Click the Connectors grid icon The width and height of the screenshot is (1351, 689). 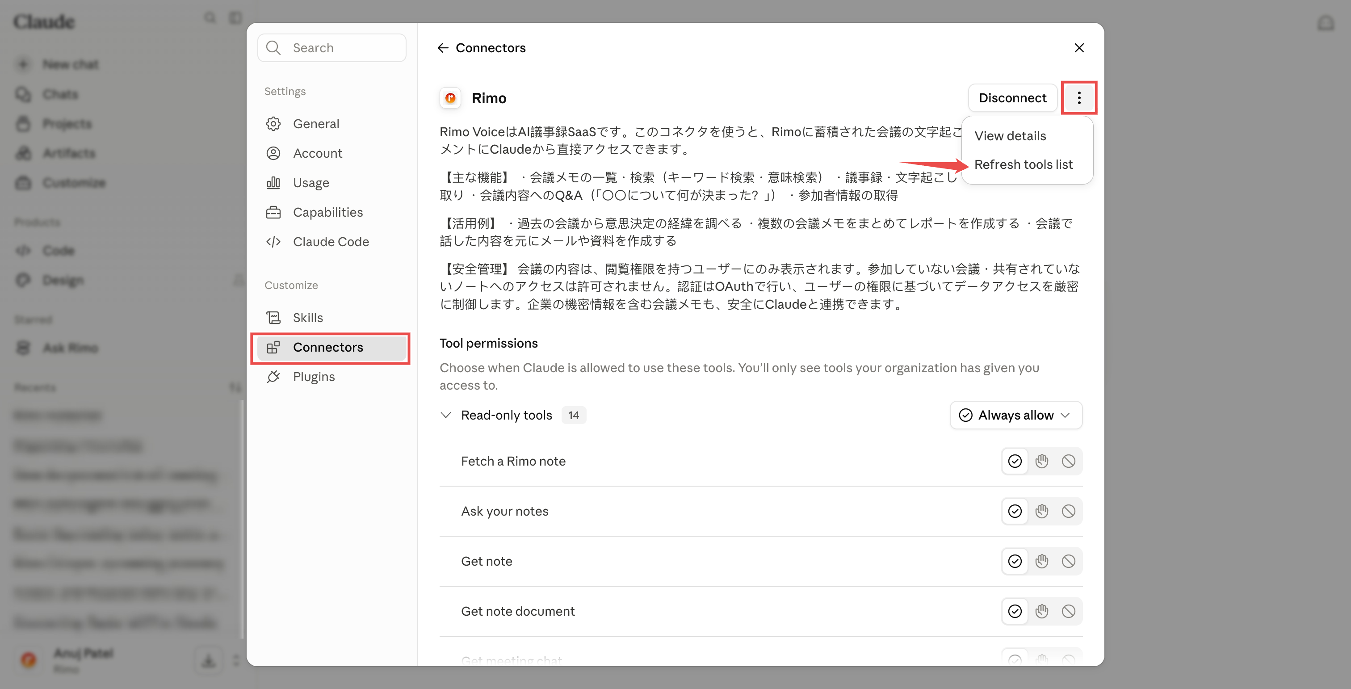tap(273, 347)
